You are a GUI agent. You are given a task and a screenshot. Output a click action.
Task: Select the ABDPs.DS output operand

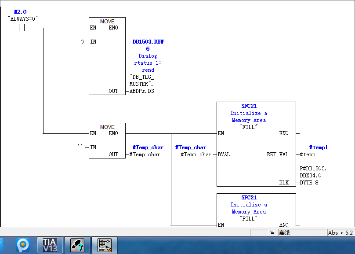[x=141, y=91]
